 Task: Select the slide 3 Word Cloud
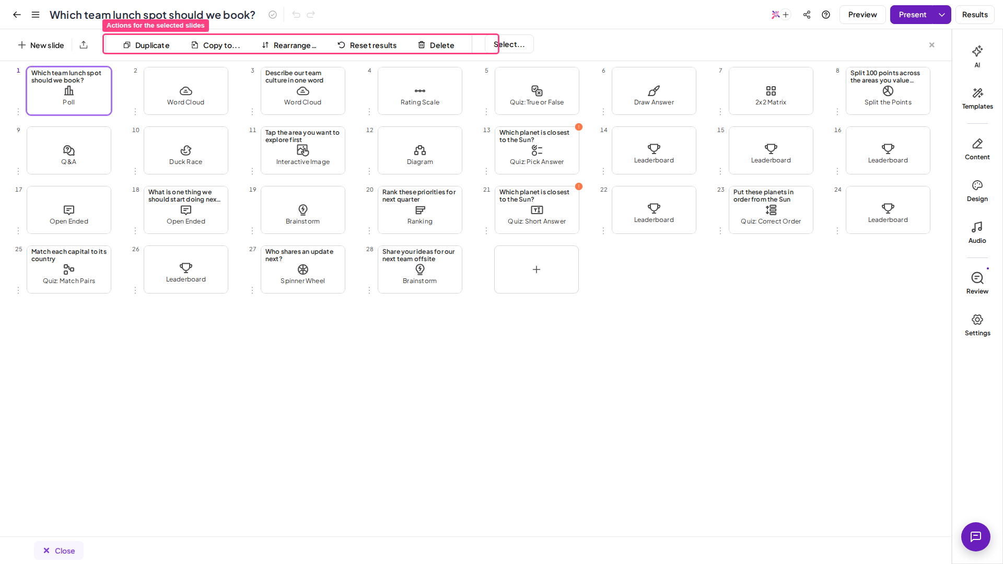point(303,91)
